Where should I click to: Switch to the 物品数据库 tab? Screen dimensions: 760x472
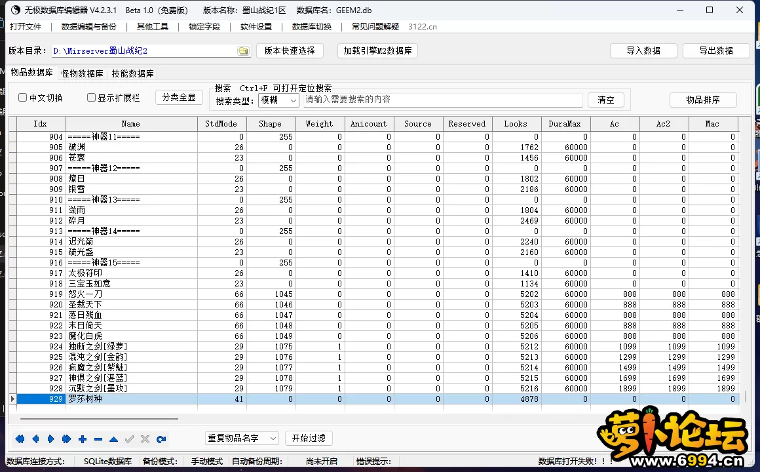click(x=31, y=72)
